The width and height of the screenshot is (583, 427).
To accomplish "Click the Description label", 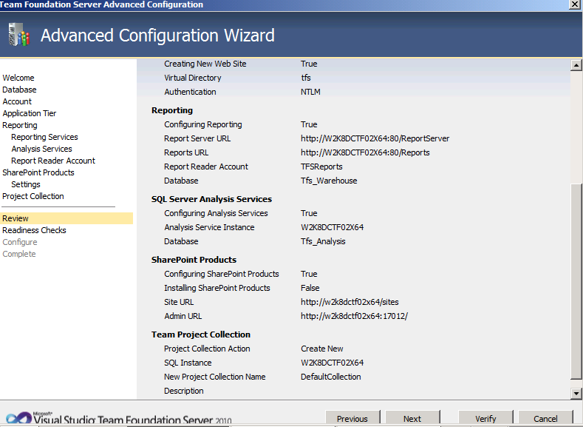I will click(x=184, y=391).
